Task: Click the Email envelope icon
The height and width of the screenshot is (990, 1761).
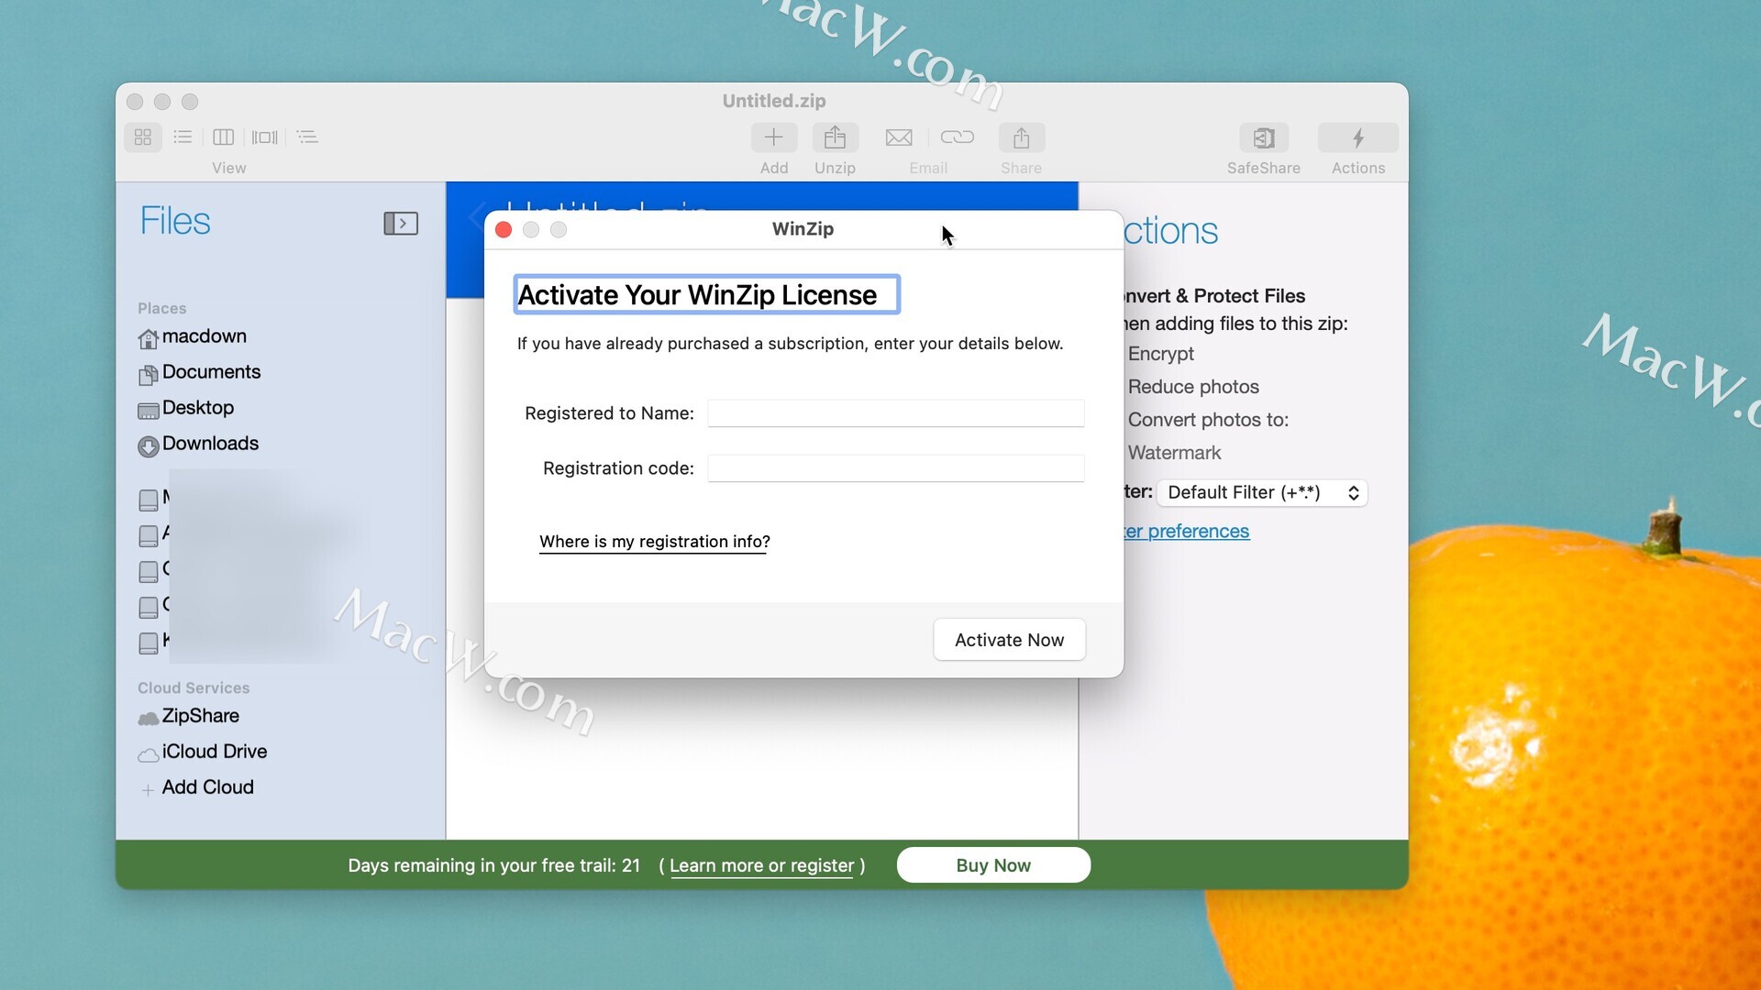Action: [x=898, y=138]
